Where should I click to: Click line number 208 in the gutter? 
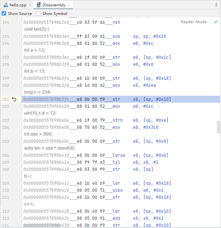click(6, 169)
